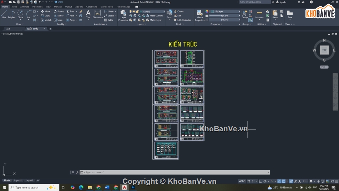This screenshot has width=339, height=191.
Task: Toggle object snap tracking in status bar
Action: pyautogui.click(x=279, y=181)
